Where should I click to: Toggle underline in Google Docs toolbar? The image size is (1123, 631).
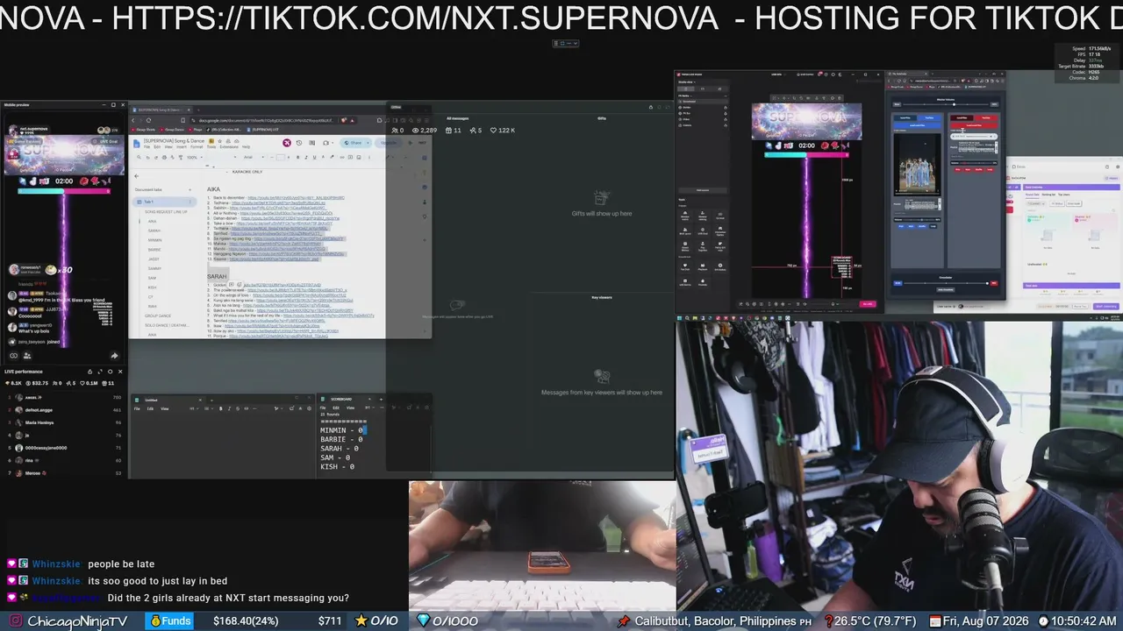[x=314, y=158]
